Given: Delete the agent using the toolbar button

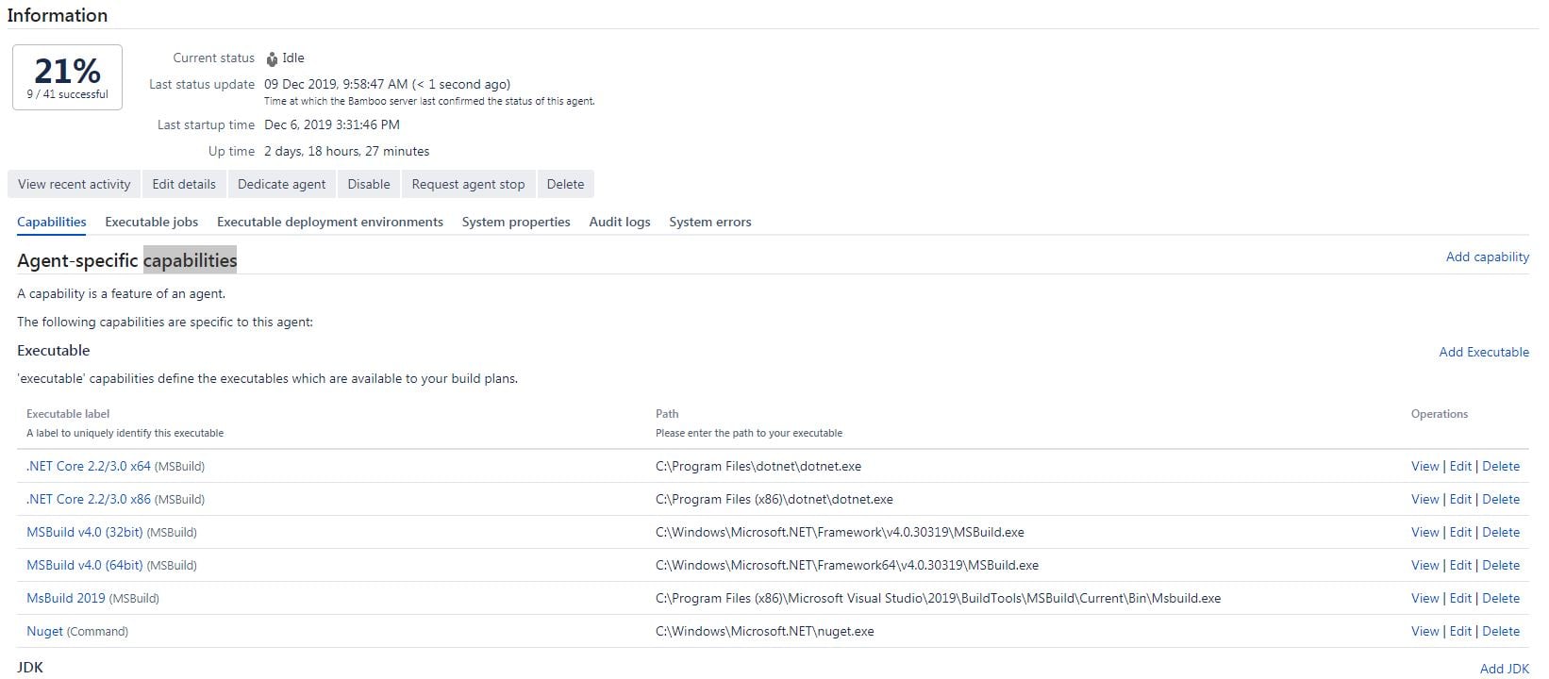Looking at the screenshot, I should (x=565, y=184).
